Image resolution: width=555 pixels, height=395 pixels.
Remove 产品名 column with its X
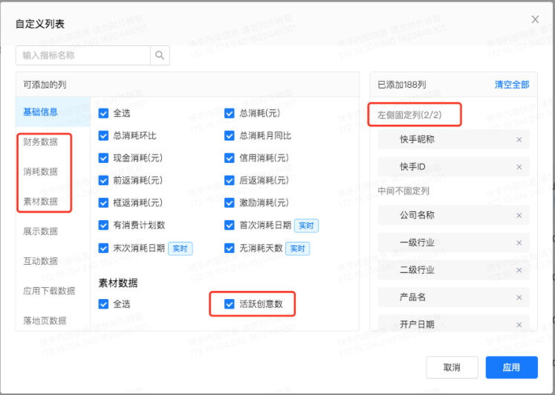click(x=519, y=298)
